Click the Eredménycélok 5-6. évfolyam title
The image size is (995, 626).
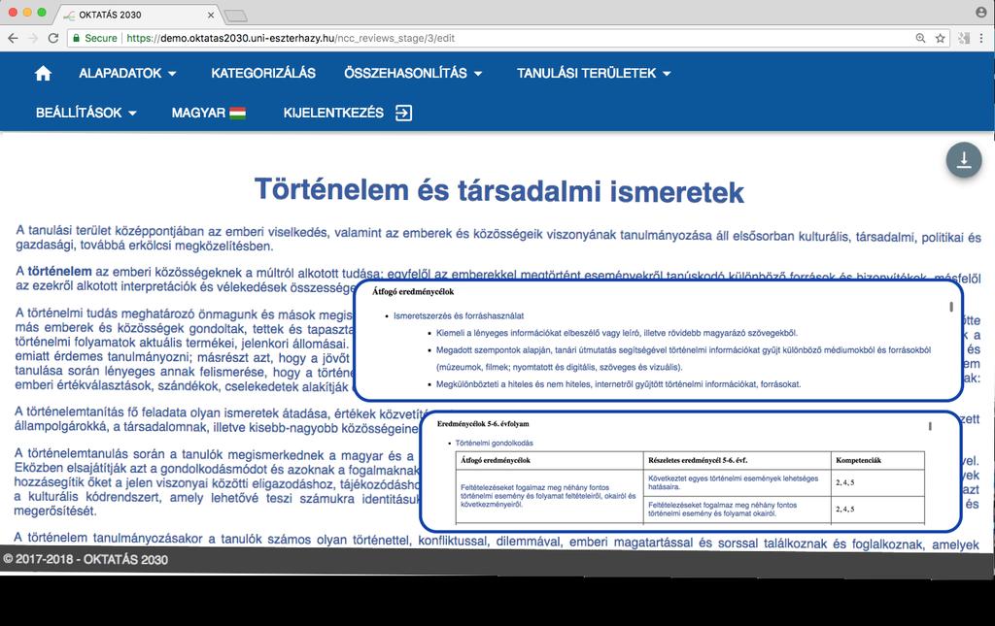483,424
